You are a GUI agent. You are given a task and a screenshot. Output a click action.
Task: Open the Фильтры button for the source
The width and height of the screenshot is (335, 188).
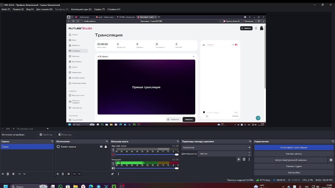(65, 135)
